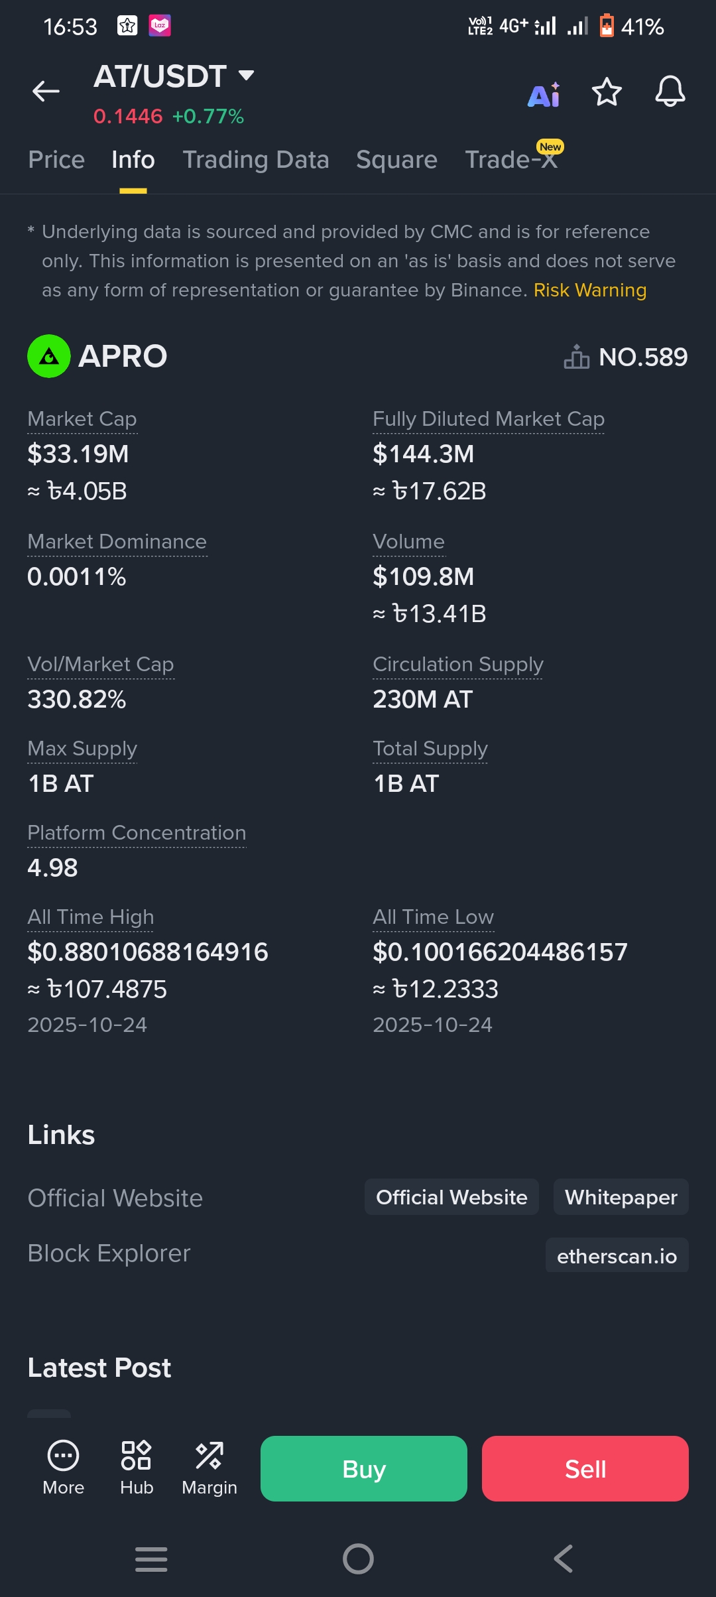Tap the NO.589 ranking icon
Image resolution: width=716 pixels, height=1597 pixels.
(576, 357)
